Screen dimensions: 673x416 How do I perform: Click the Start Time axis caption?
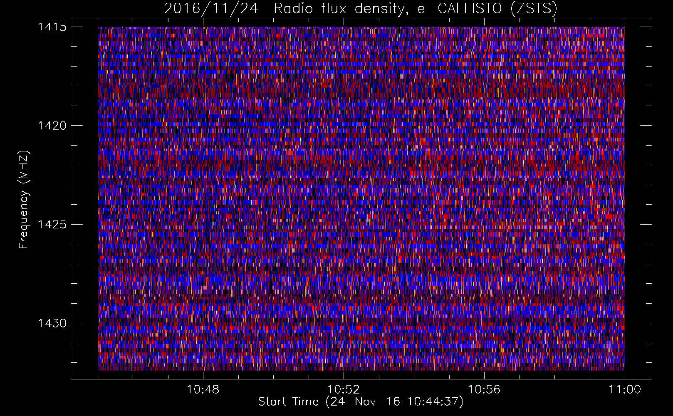point(361,402)
